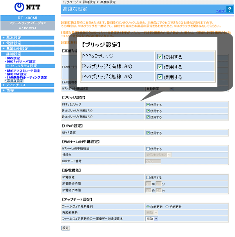Screen dimensions: 235x237
Task: Open the 静的IPマスカレード設定 page
Action: point(23,71)
